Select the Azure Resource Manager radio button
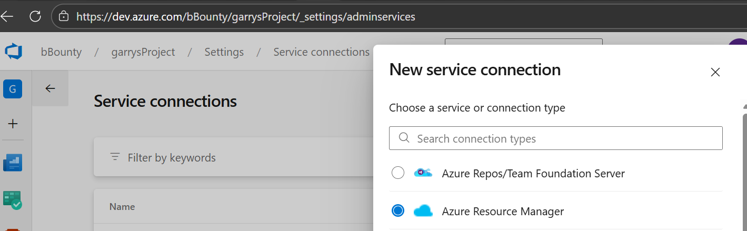The image size is (747, 231). click(398, 211)
